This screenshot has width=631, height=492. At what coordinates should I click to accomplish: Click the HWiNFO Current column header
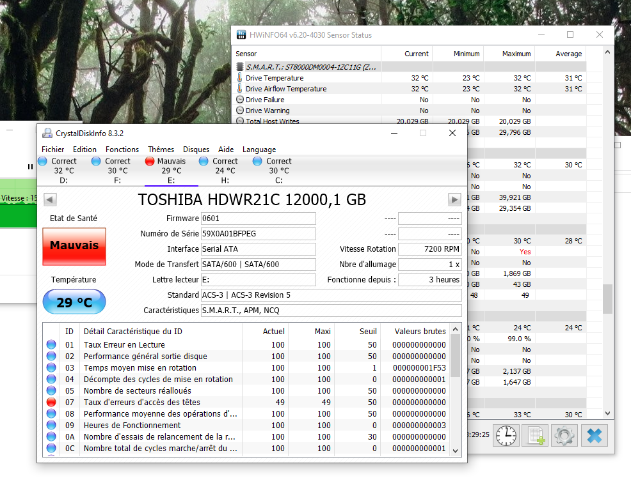click(407, 54)
